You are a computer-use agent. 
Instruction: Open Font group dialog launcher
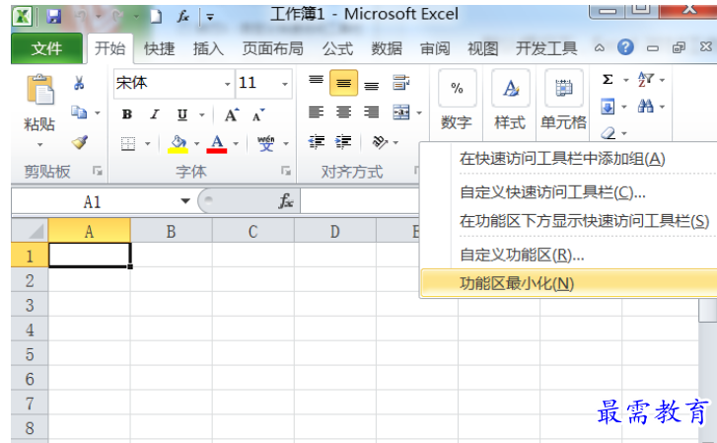[286, 171]
